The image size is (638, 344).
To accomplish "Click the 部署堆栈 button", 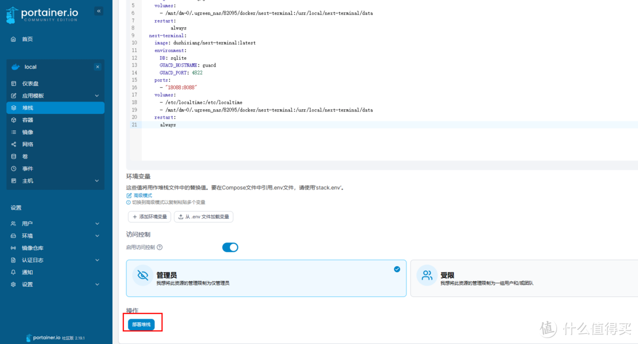I will point(141,325).
